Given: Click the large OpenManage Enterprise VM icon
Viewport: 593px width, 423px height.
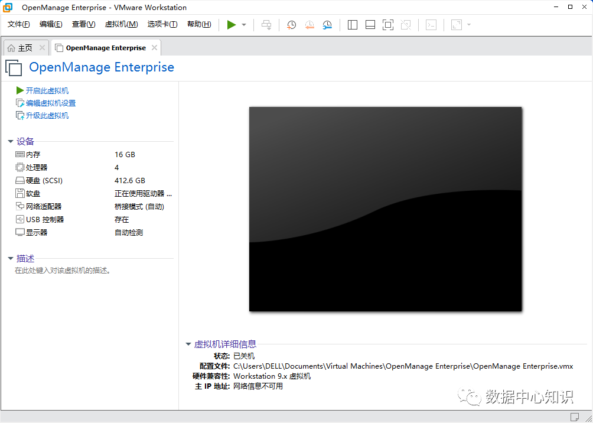Looking at the screenshot, I should (14, 68).
